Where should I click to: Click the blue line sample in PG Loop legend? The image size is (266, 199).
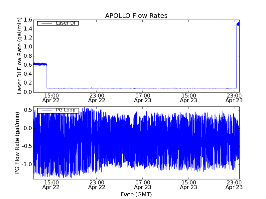(46, 110)
